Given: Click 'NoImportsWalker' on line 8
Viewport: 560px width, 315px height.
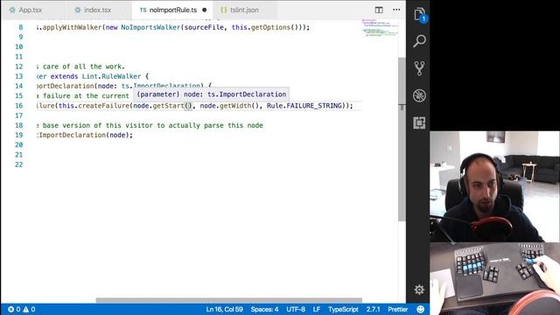Looking at the screenshot, I should click(x=150, y=27).
